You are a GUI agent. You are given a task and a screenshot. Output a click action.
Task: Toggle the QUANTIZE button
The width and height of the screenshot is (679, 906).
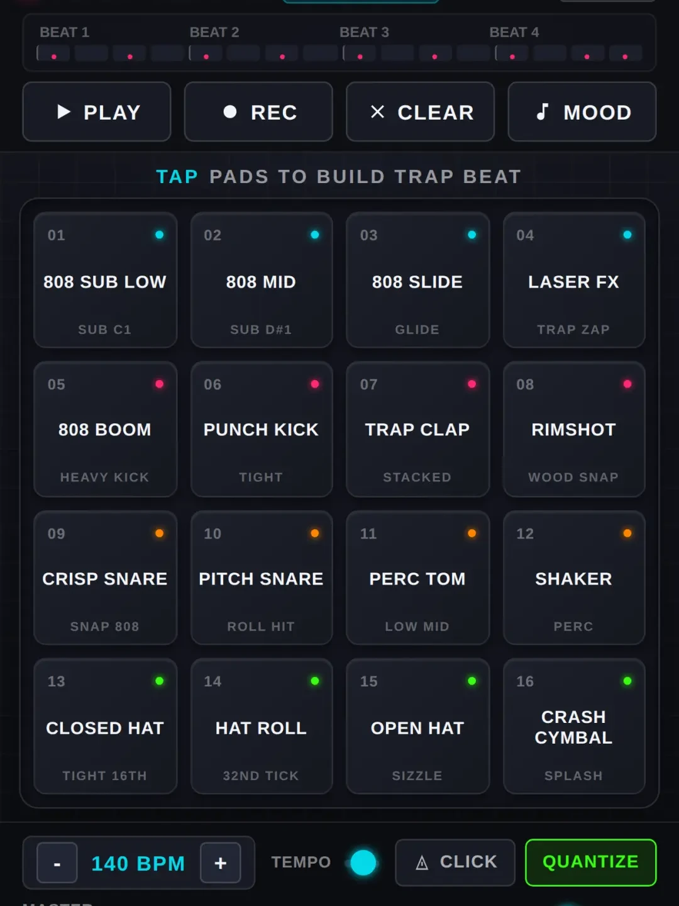click(591, 862)
